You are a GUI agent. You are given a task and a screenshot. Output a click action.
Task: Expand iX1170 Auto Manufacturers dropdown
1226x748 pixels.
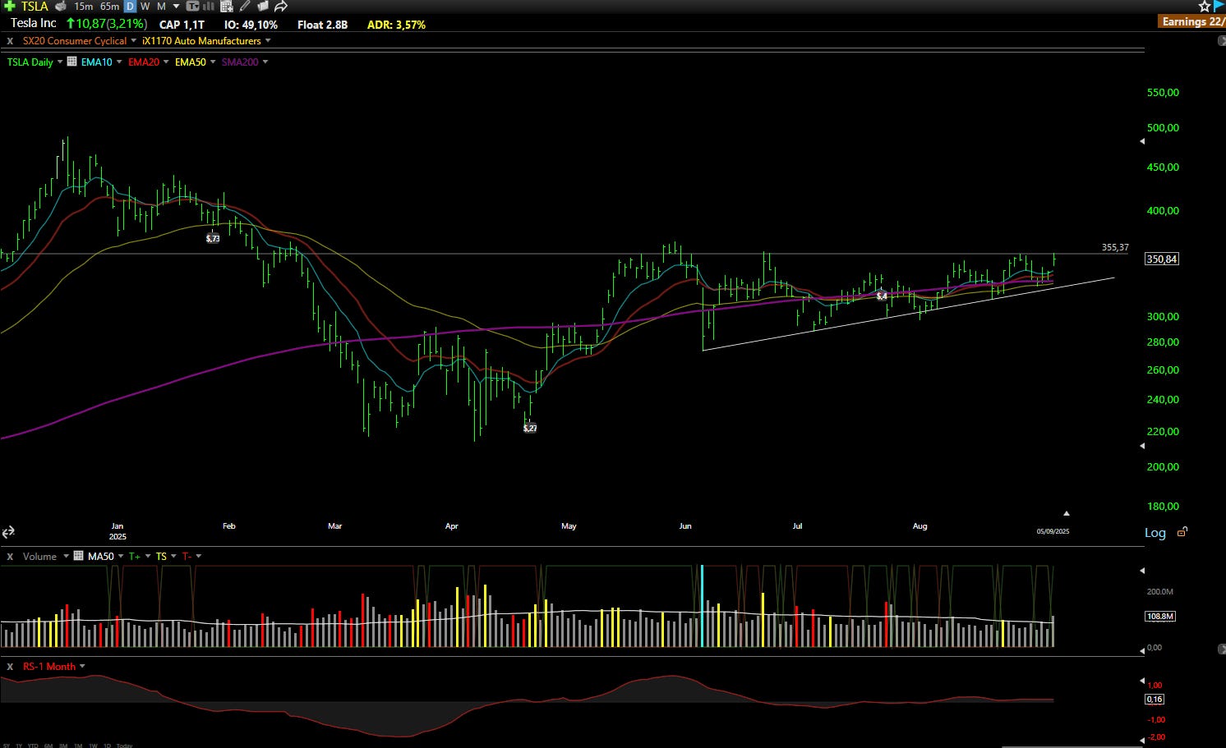click(x=268, y=41)
